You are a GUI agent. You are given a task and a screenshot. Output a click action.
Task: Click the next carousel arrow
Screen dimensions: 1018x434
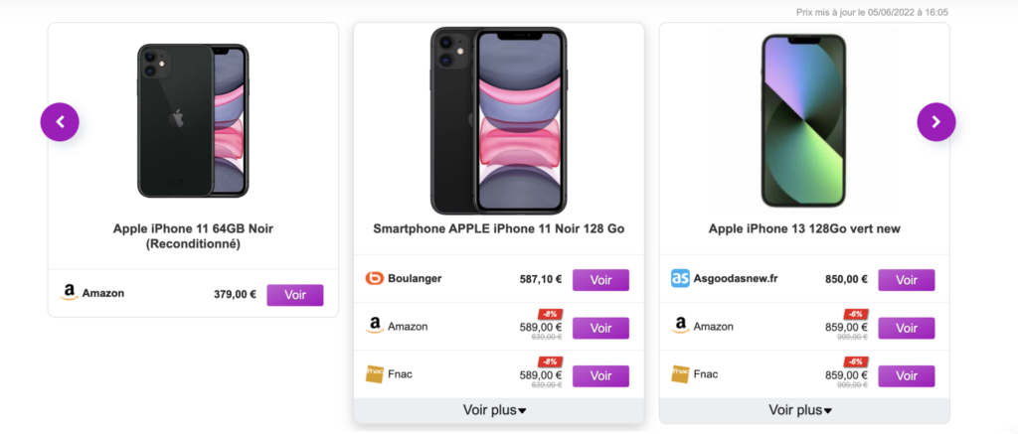(935, 122)
